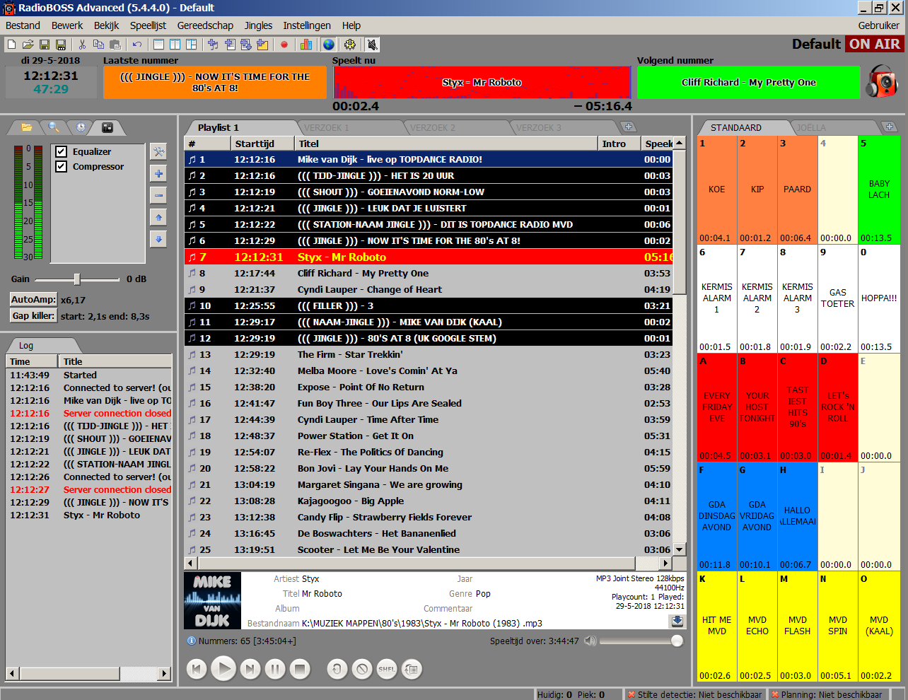Screen dimensions: 908x700
Task: Open the Jingles menu
Action: (x=258, y=25)
